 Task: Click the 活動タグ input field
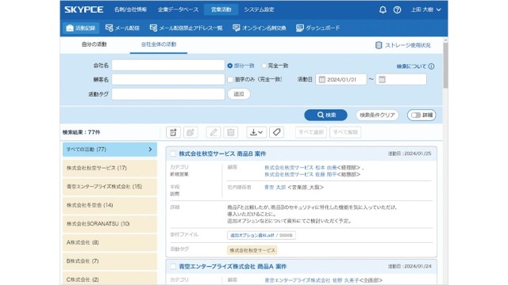(168, 94)
